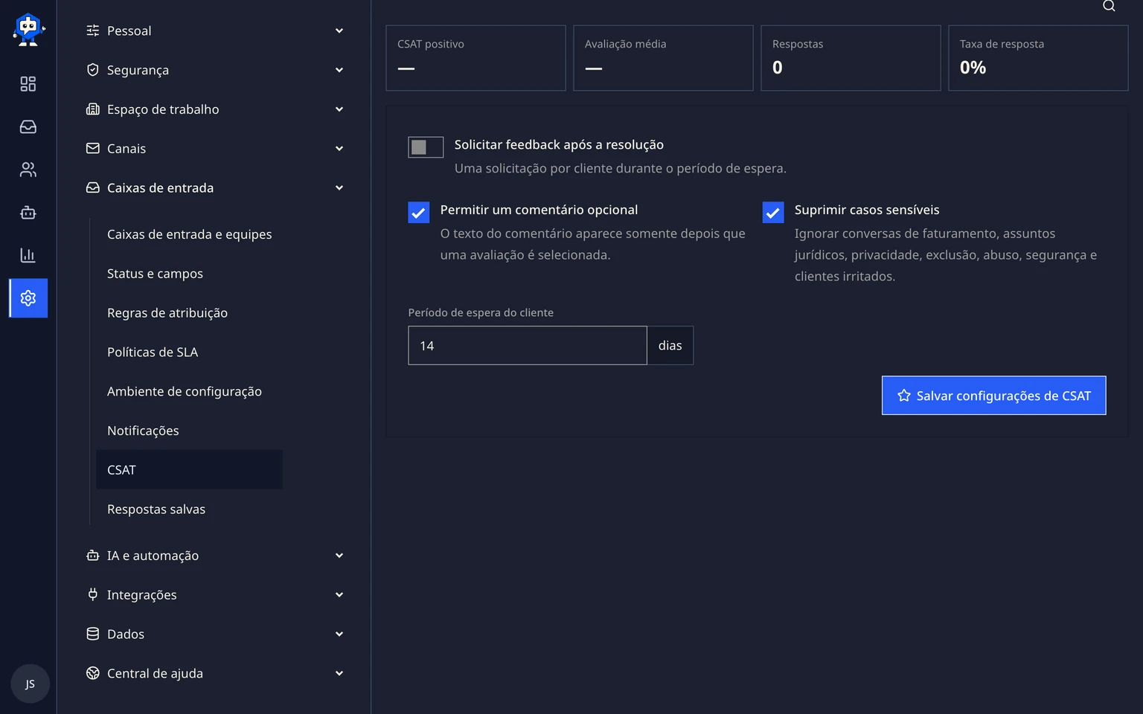Expand the IA e automação chevron
This screenshot has width=1143, height=714.
pos(339,556)
